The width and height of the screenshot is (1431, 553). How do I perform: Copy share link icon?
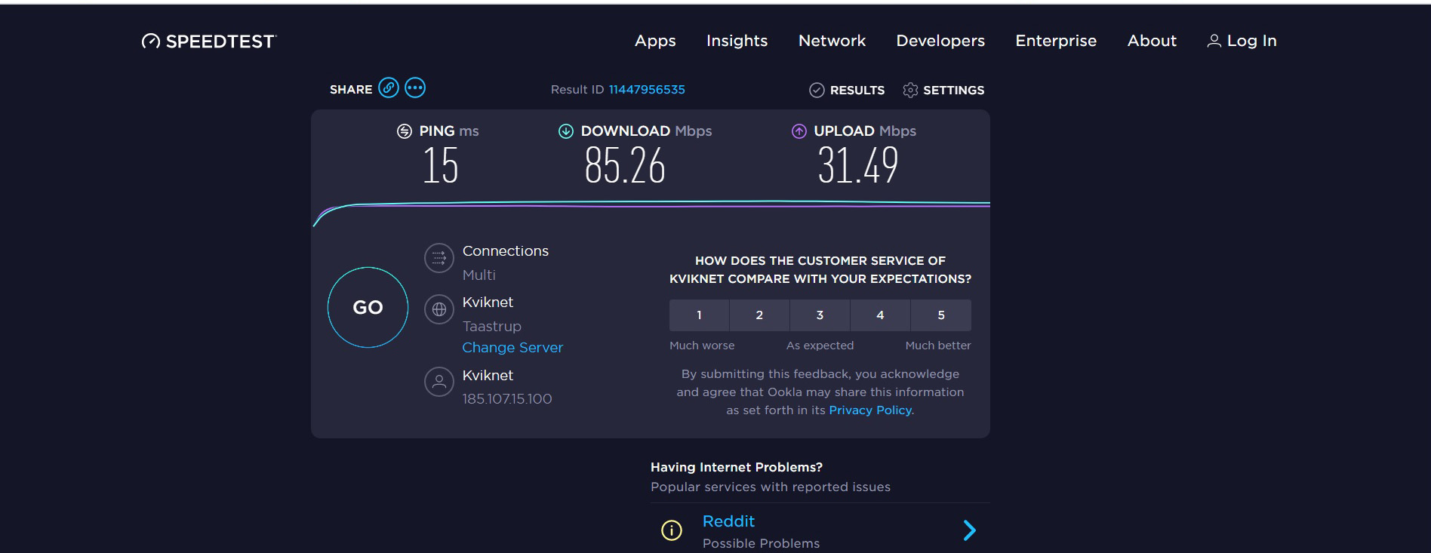coord(389,88)
